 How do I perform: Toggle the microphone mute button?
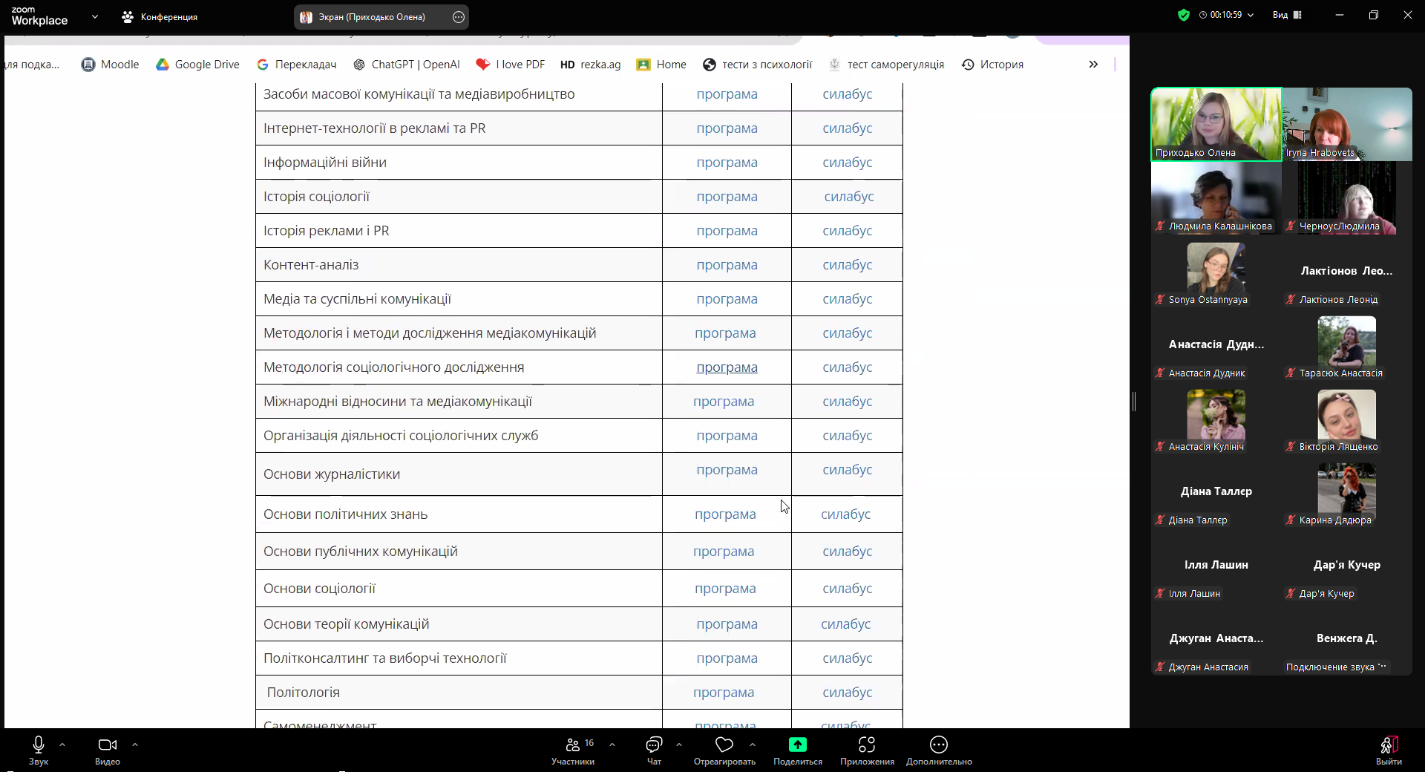pos(39,745)
